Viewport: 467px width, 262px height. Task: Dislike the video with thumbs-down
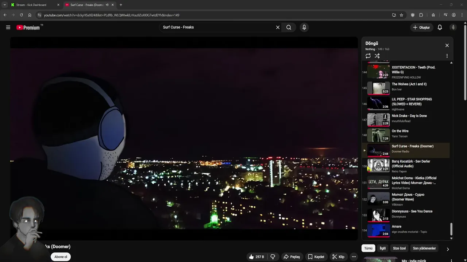pos(273,257)
